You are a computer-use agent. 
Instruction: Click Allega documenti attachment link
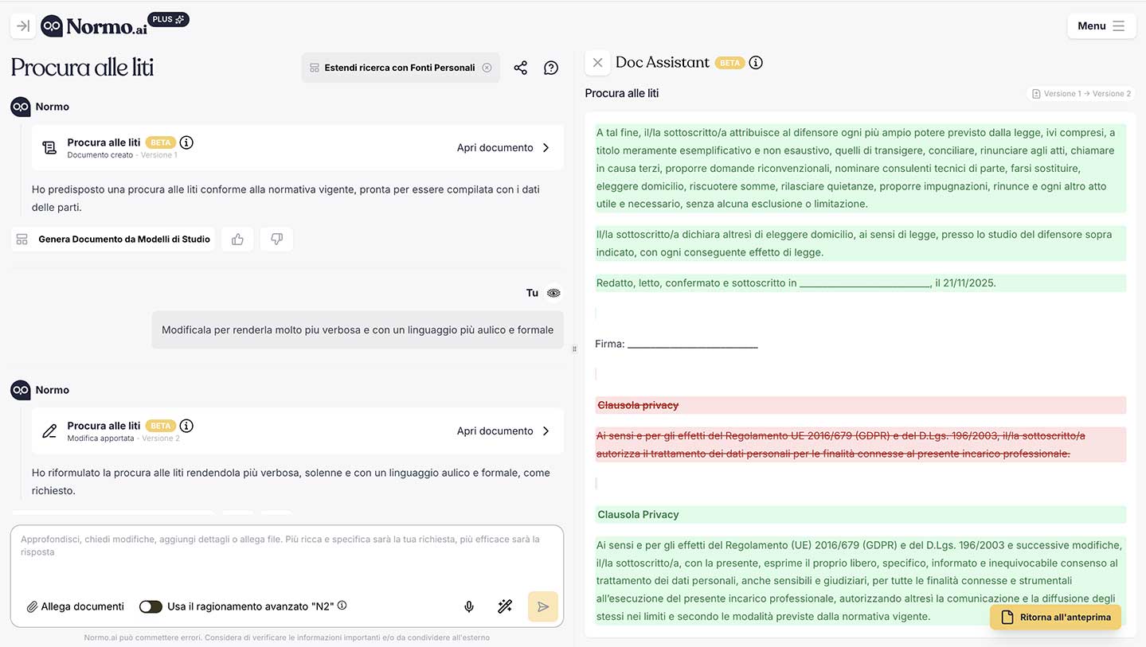[x=75, y=606]
